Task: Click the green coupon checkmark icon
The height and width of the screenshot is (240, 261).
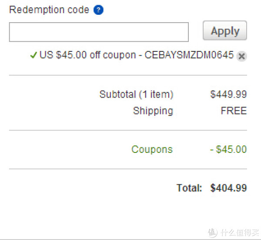Action: click(x=33, y=55)
